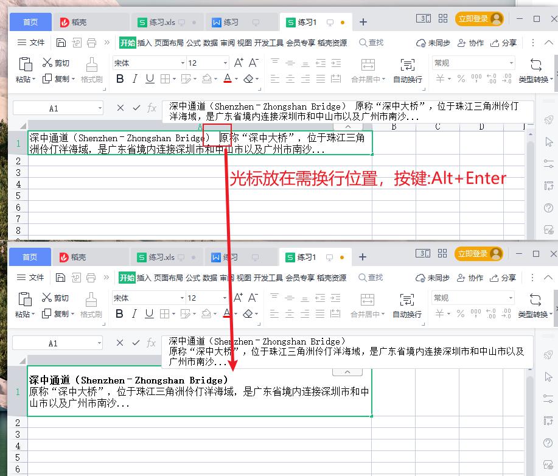
Task: Click the fill color bucket in the upper window
Action: pyautogui.click(x=207, y=79)
